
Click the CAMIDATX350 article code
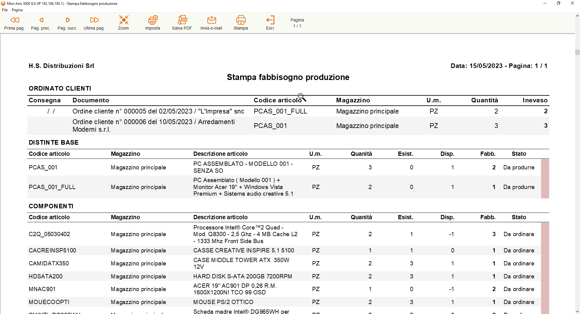point(49,264)
